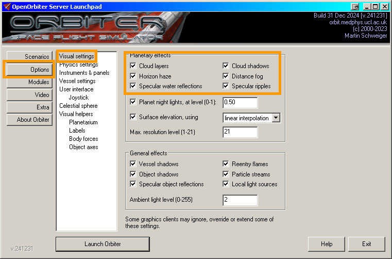
Task: Minimize the Launchpad window
Action: click(x=366, y=7)
